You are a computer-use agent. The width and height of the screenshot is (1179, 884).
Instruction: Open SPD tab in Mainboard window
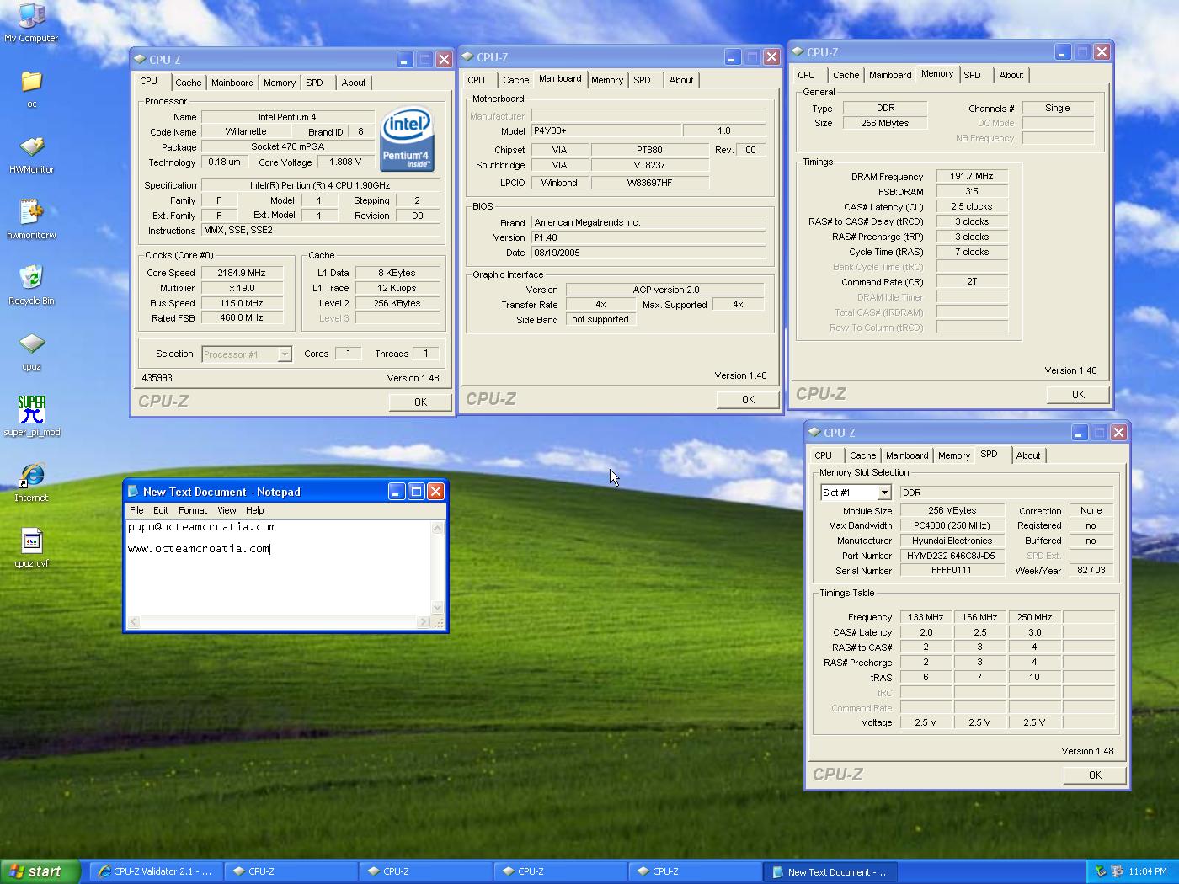pos(642,80)
